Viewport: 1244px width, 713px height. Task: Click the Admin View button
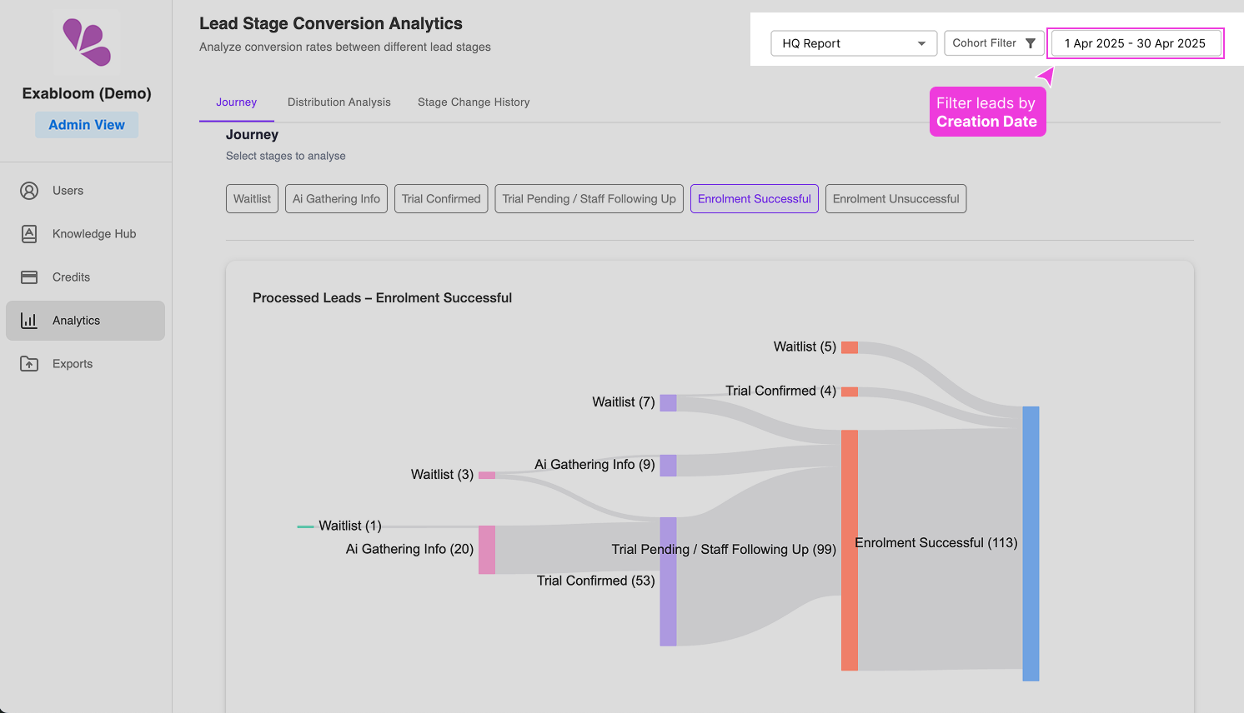tap(87, 125)
